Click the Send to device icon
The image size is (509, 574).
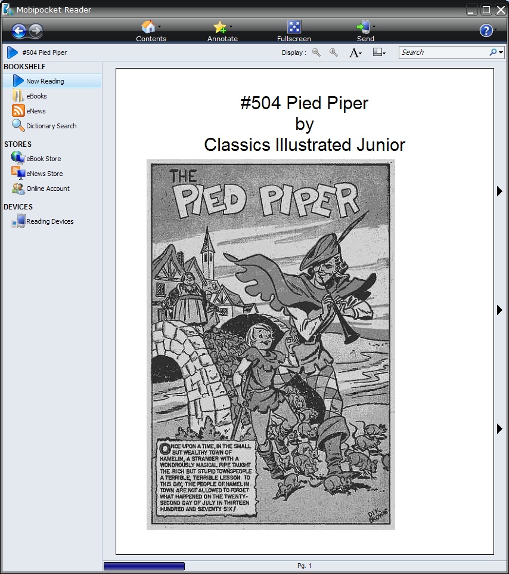point(364,27)
